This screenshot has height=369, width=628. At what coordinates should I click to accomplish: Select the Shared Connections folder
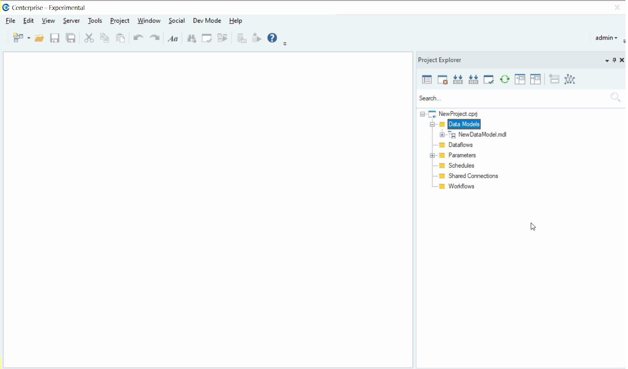point(473,176)
